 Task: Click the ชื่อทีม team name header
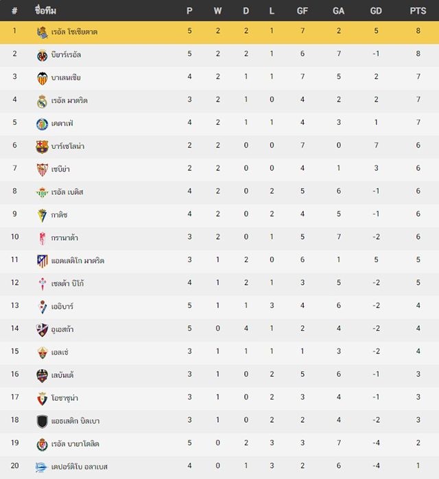[45, 10]
